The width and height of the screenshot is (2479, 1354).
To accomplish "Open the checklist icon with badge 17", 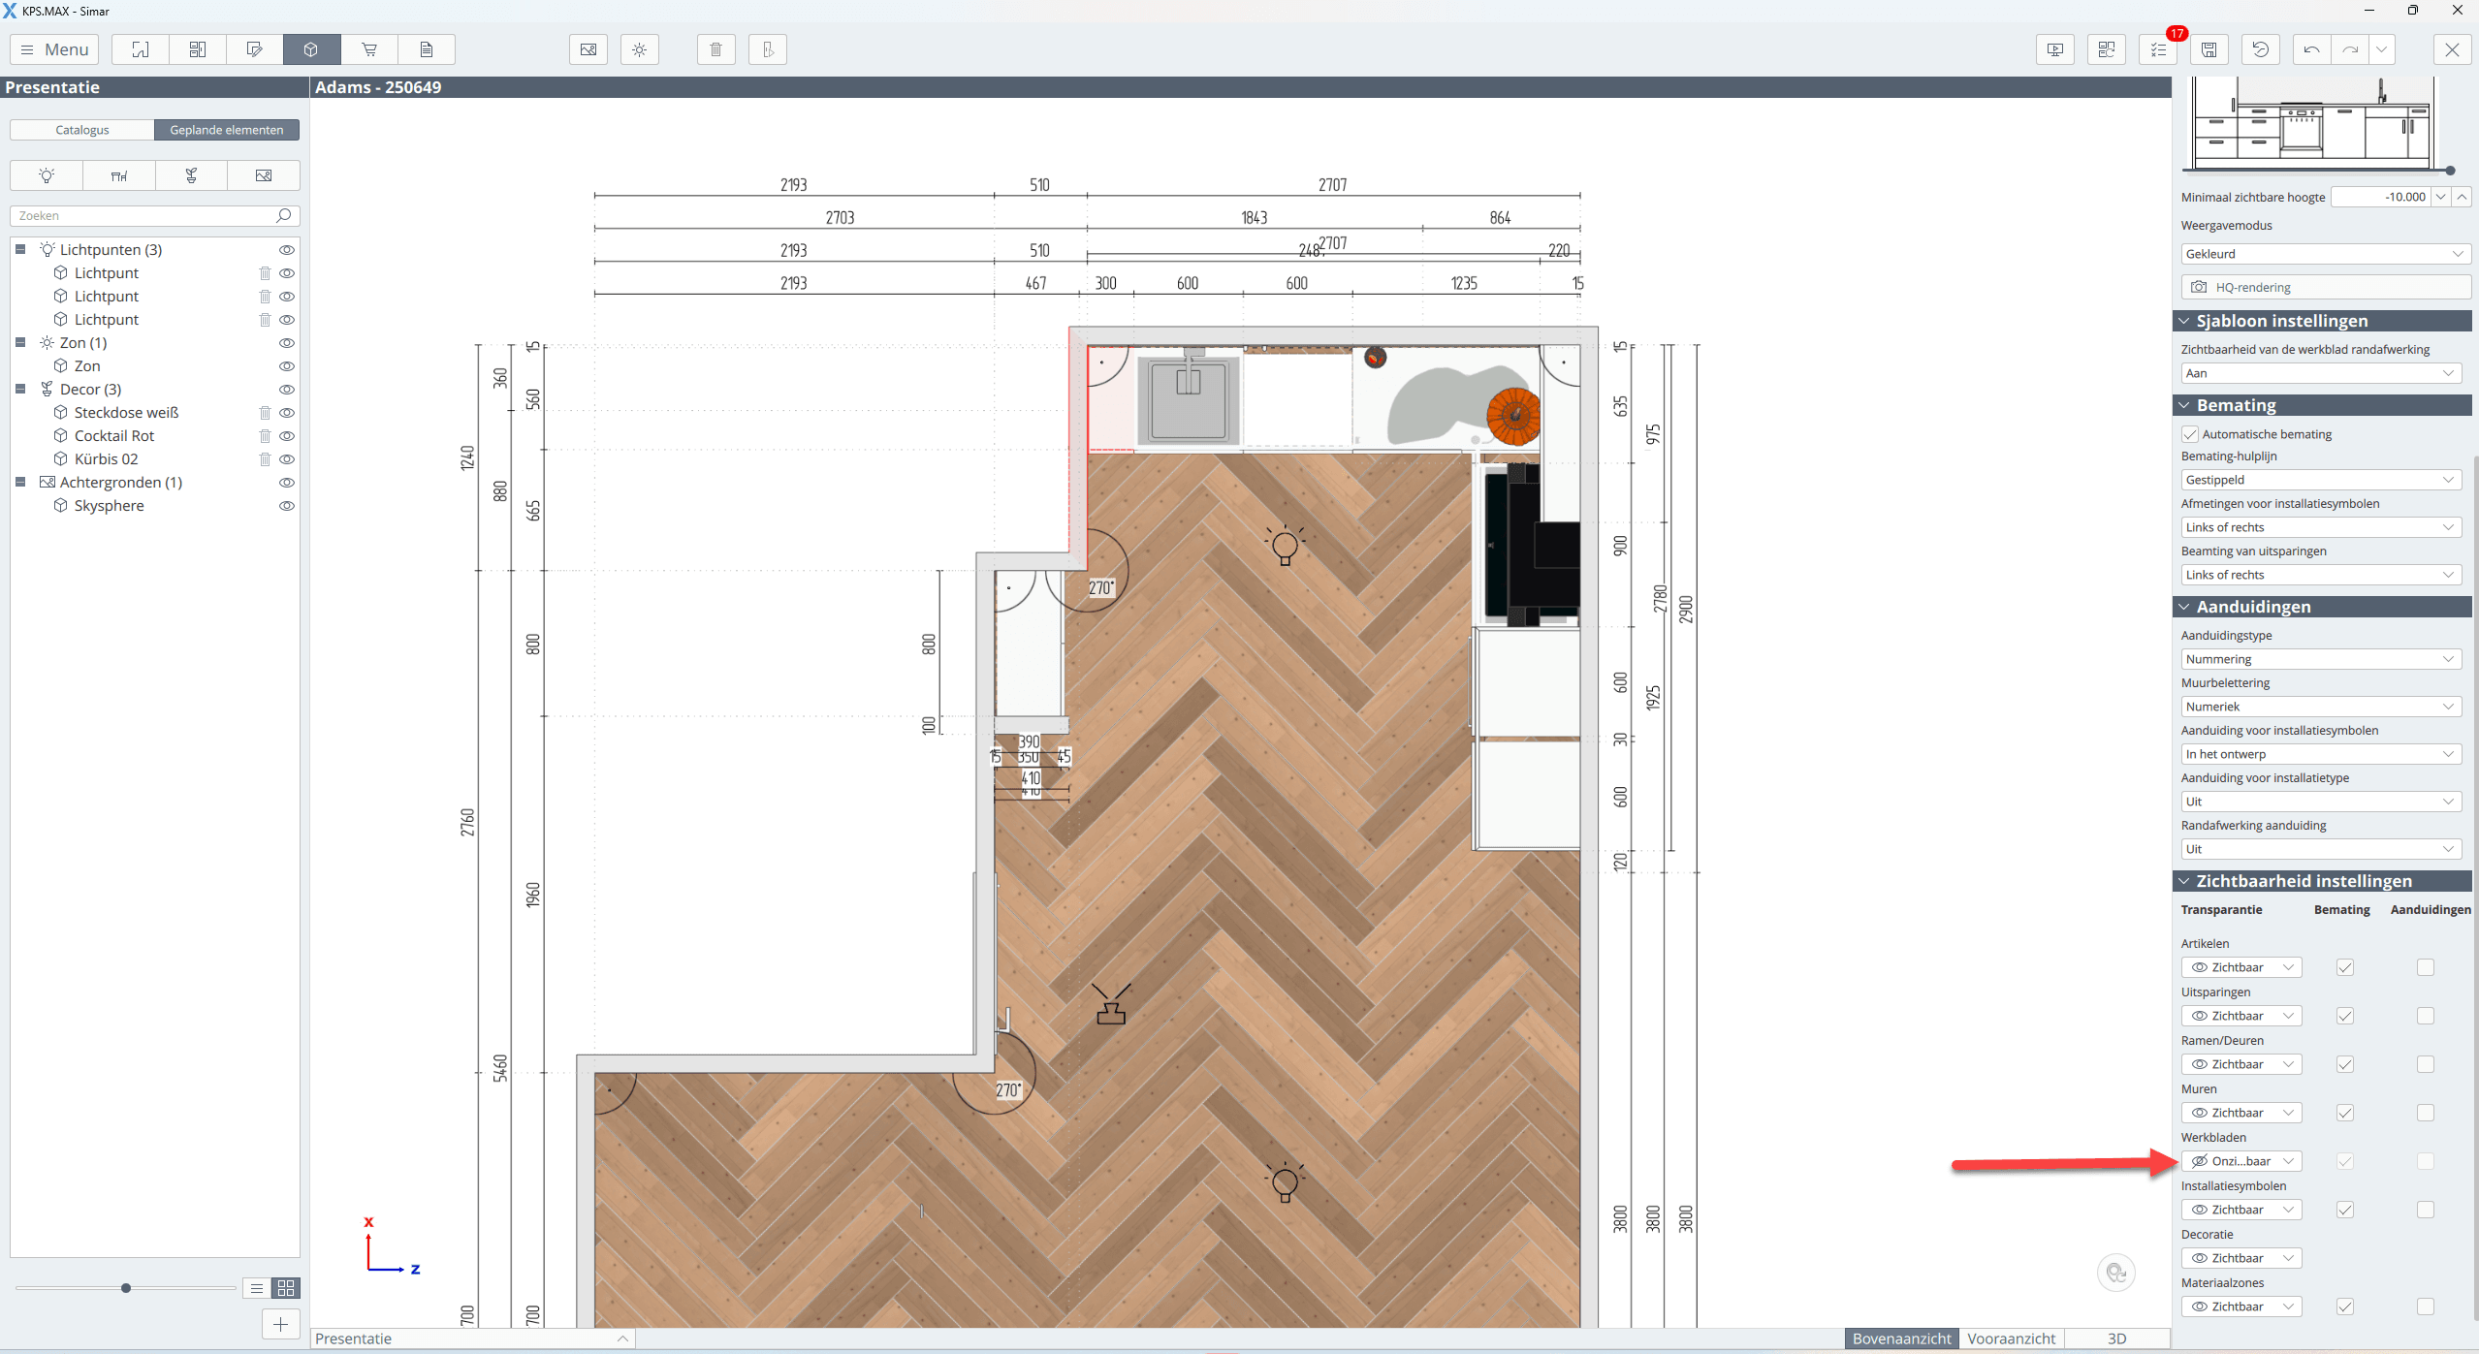I will (x=2158, y=49).
